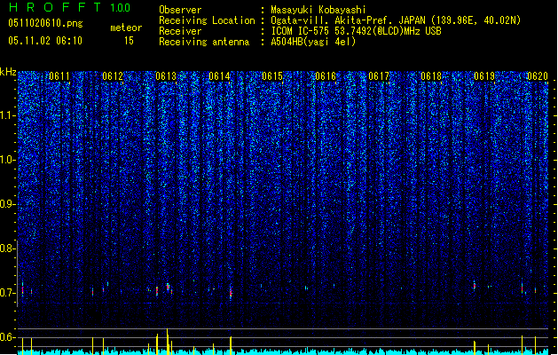Click the 1.0 frequency axis label
This screenshot has width=558, height=355.
[7, 160]
